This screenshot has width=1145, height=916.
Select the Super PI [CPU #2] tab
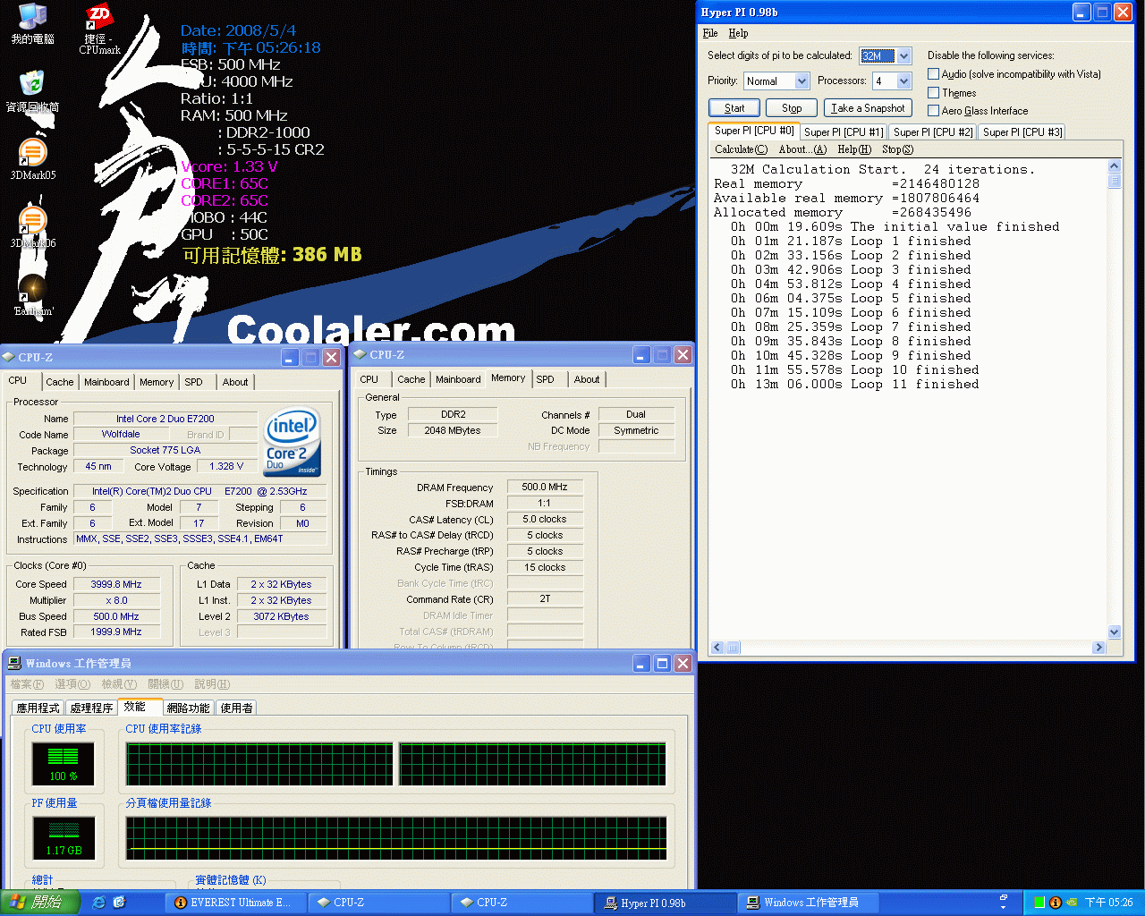[x=933, y=132]
